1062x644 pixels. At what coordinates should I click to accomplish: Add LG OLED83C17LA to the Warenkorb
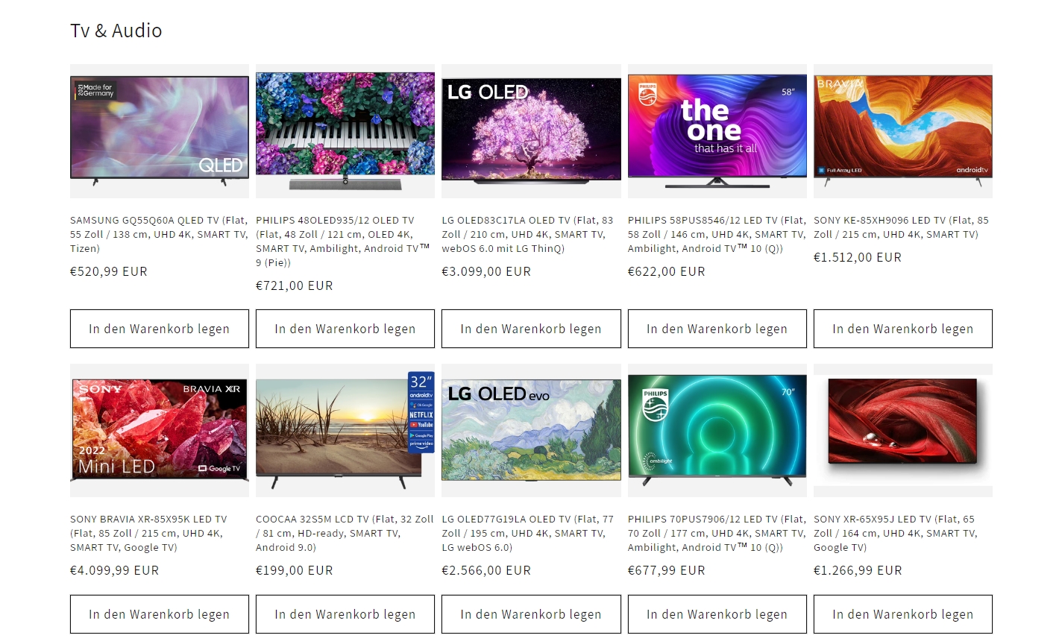[x=531, y=329]
